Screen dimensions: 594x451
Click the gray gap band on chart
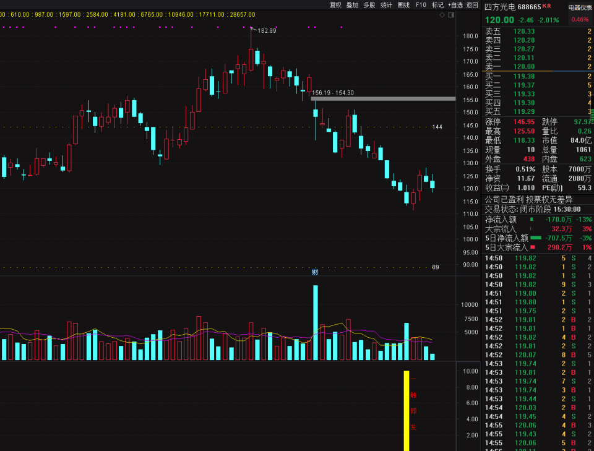383,99
